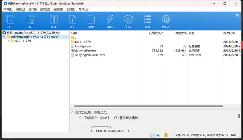
Task: Select 6.0.1.11779 folder in tree panel
Action: pyautogui.click(x=23, y=41)
